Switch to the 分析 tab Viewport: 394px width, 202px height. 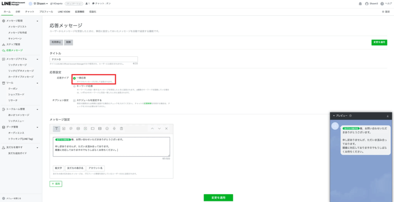click(x=18, y=12)
